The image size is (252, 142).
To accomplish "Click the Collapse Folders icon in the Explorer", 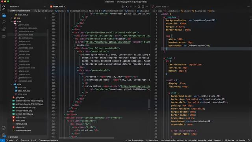I will 46,11.
